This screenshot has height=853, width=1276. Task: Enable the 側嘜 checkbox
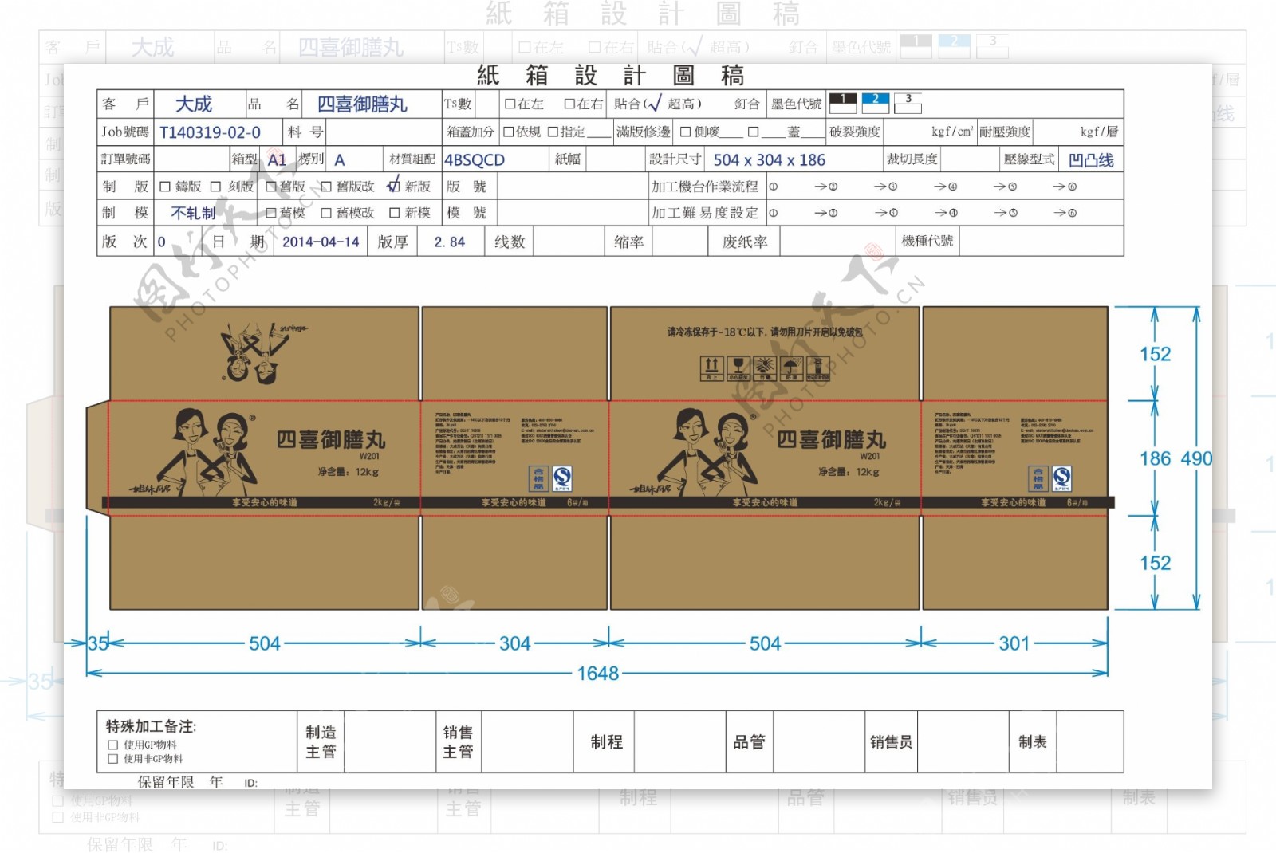[x=685, y=132]
